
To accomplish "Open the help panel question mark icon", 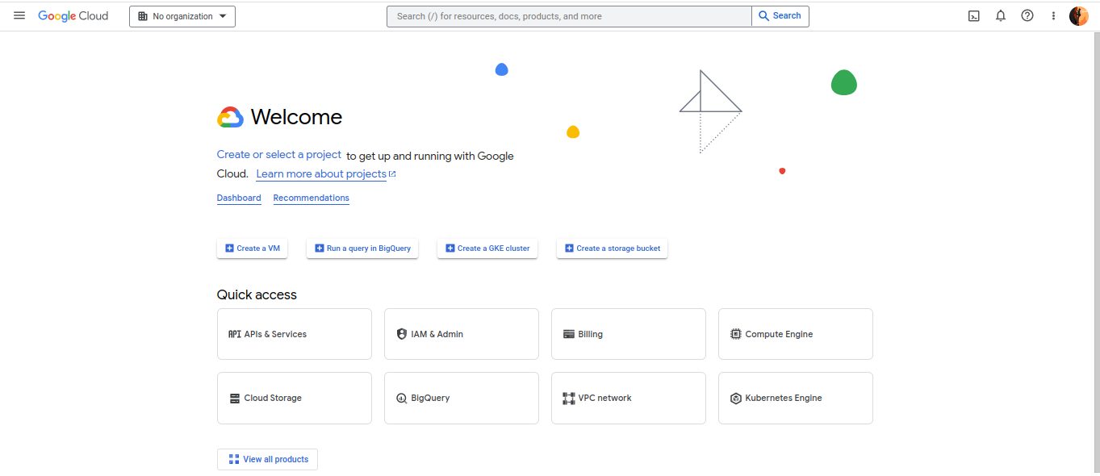I will [x=1027, y=15].
